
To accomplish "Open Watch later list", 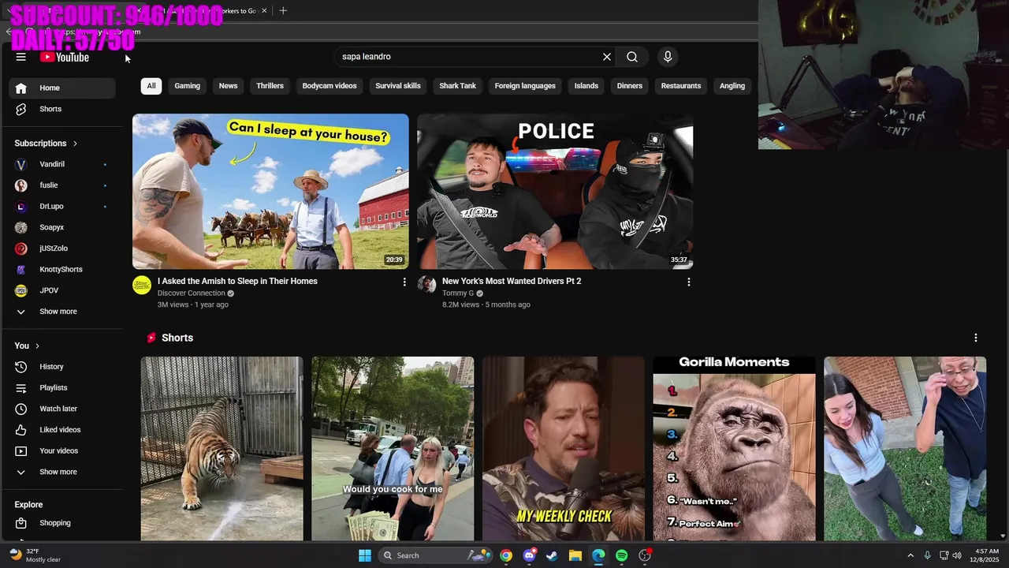I will click(62, 409).
